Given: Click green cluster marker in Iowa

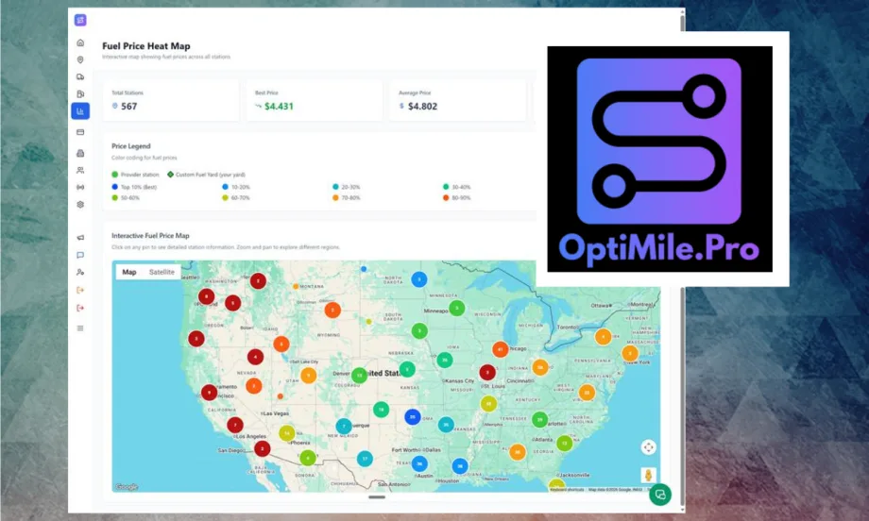Looking at the screenshot, I should pyautogui.click(x=445, y=360).
